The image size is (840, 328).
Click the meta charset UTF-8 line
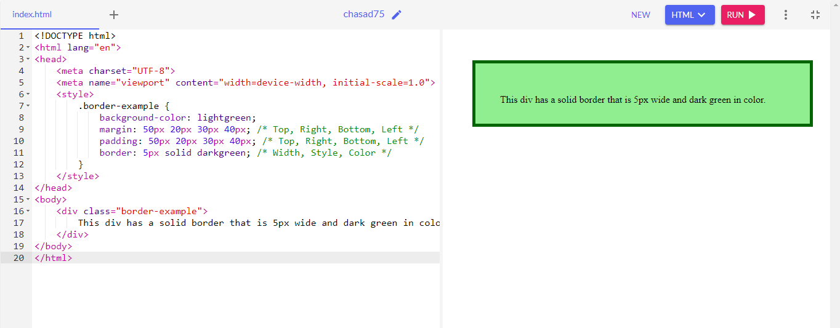point(116,71)
